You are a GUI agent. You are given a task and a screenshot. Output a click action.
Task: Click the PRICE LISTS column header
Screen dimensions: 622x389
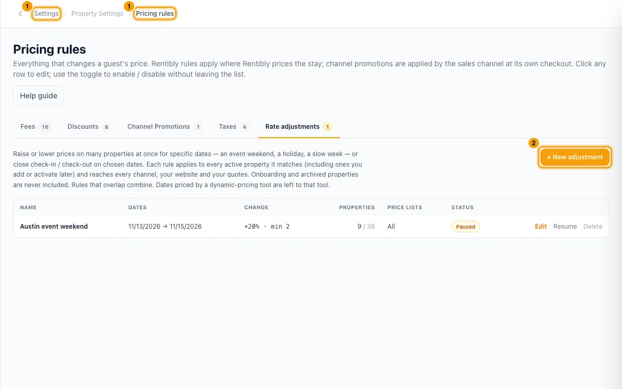point(405,208)
